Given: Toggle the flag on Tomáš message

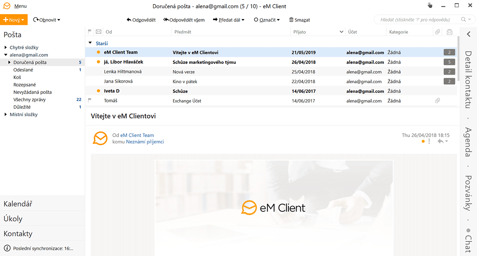Looking at the screenshot, I should coord(89,100).
